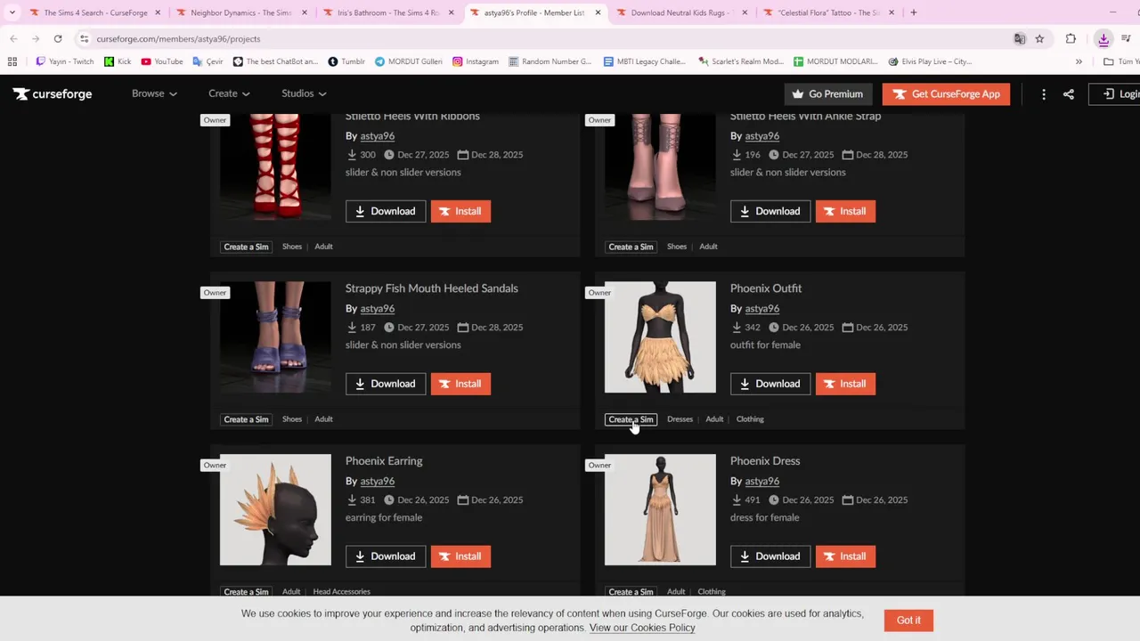The height and width of the screenshot is (641, 1140).
Task: Bookmark this page with star icon
Action: point(1039,38)
